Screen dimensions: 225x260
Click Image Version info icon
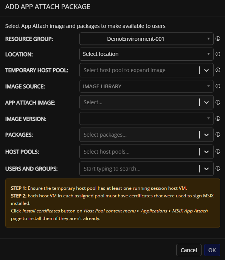(x=218, y=118)
